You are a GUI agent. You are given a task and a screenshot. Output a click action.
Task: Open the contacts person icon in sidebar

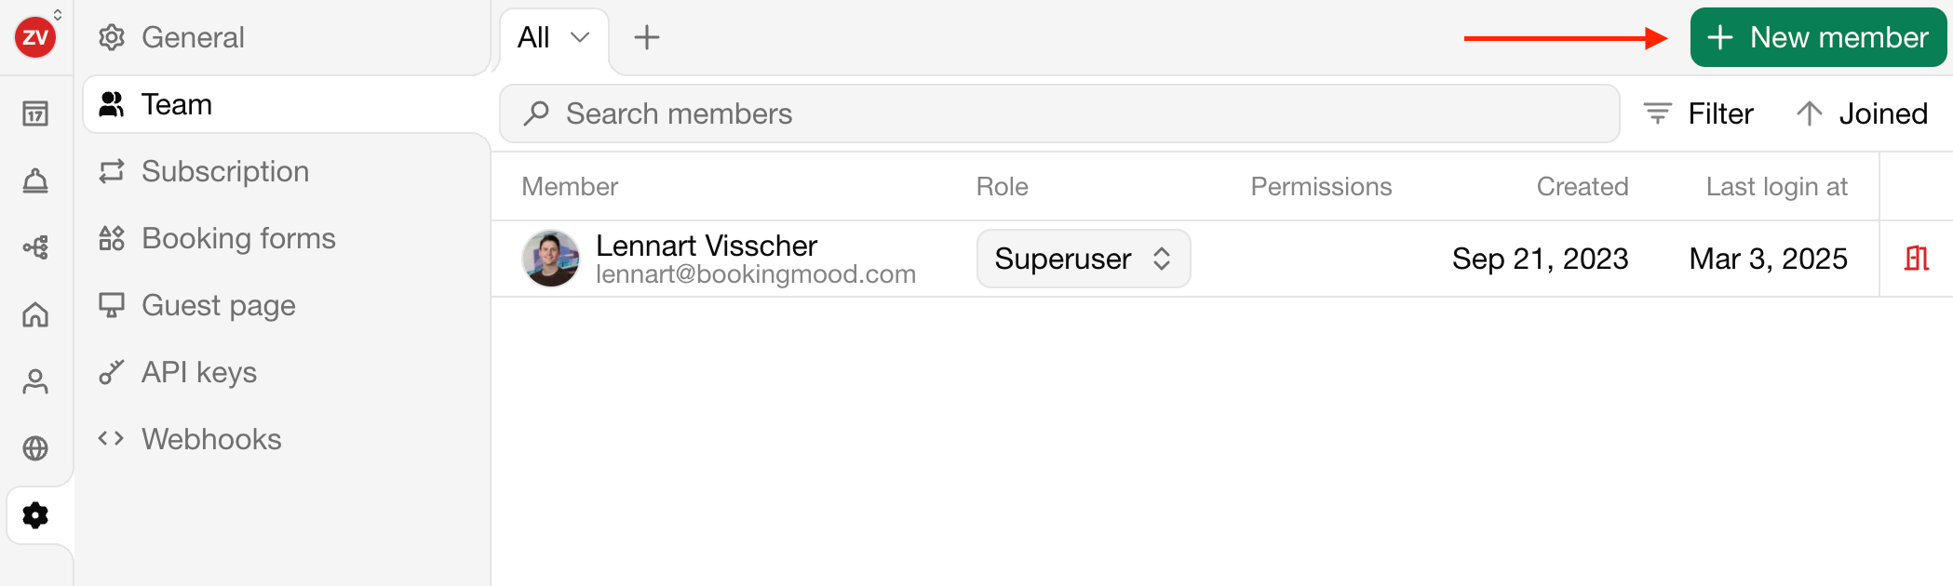tap(35, 382)
